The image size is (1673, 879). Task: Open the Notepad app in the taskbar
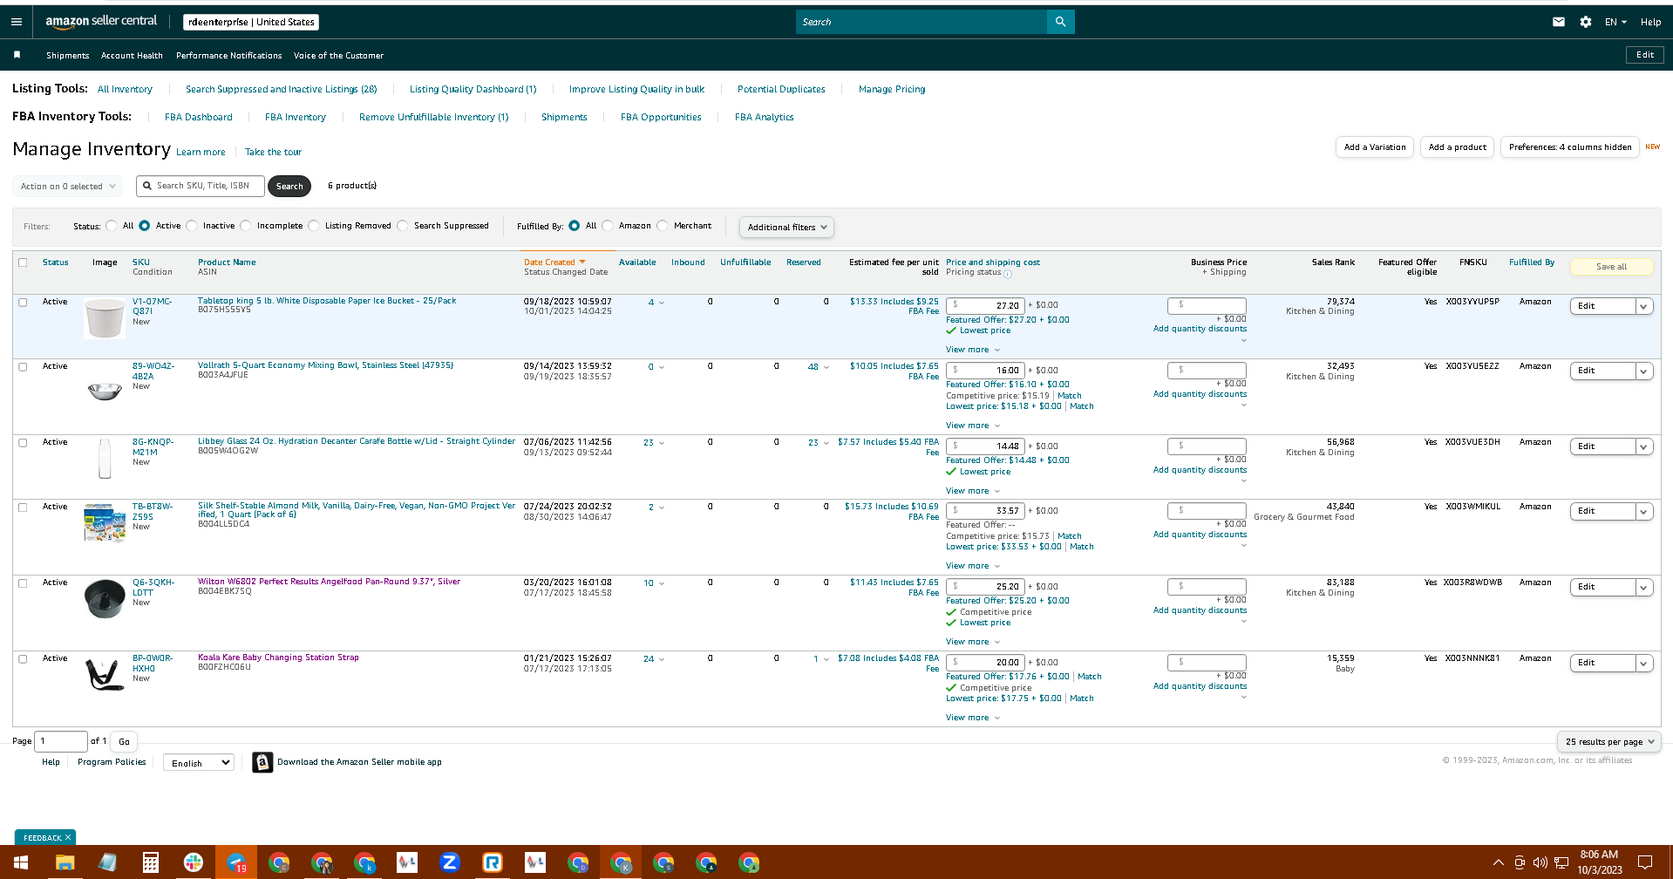click(107, 862)
